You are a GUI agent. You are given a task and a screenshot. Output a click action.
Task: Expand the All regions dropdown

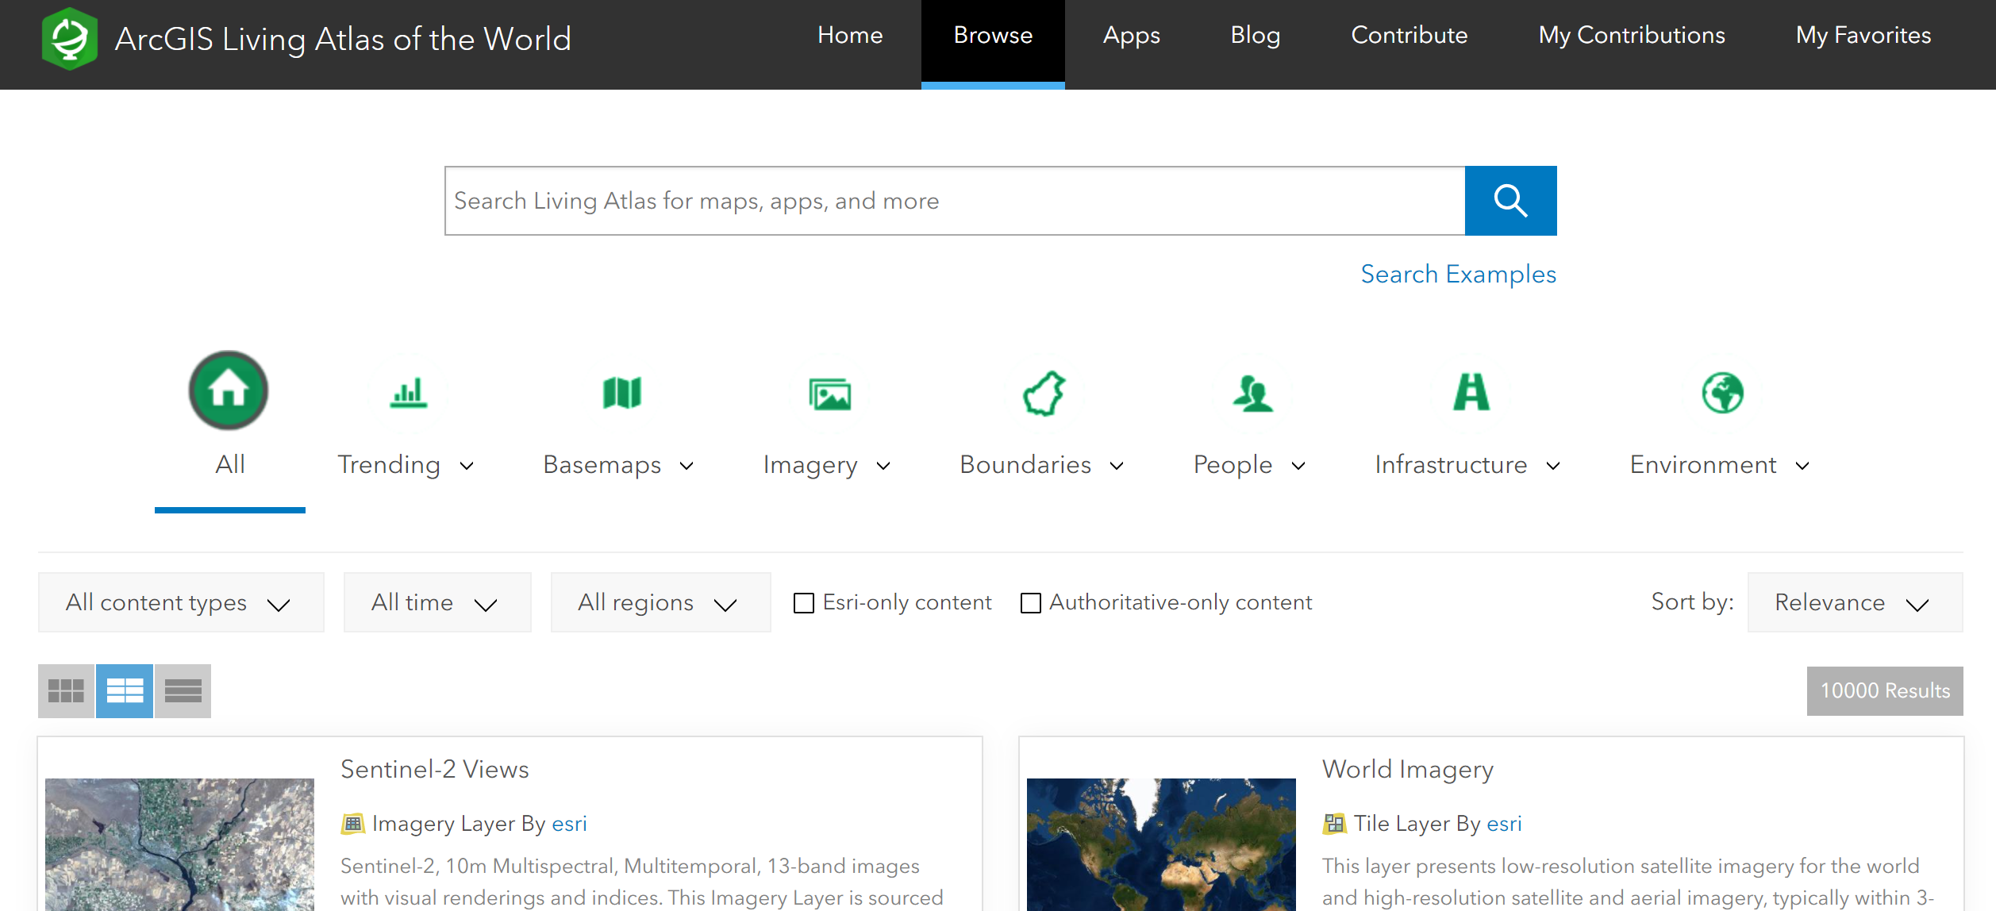tap(660, 603)
